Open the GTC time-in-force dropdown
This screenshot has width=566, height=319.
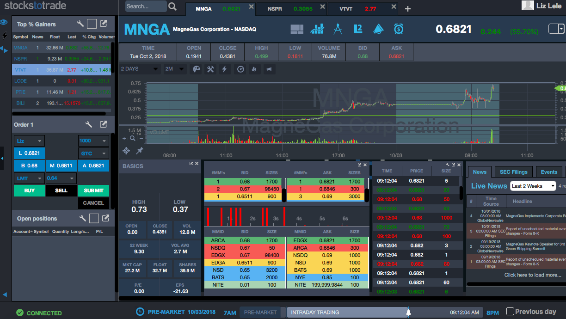click(x=93, y=153)
